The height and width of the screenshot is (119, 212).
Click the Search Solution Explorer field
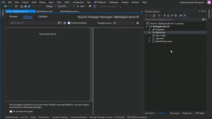click(x=173, y=20)
